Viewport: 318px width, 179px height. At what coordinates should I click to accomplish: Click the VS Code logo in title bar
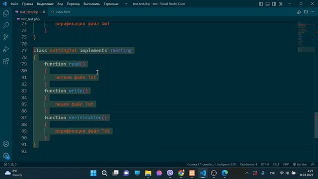point(4,3)
